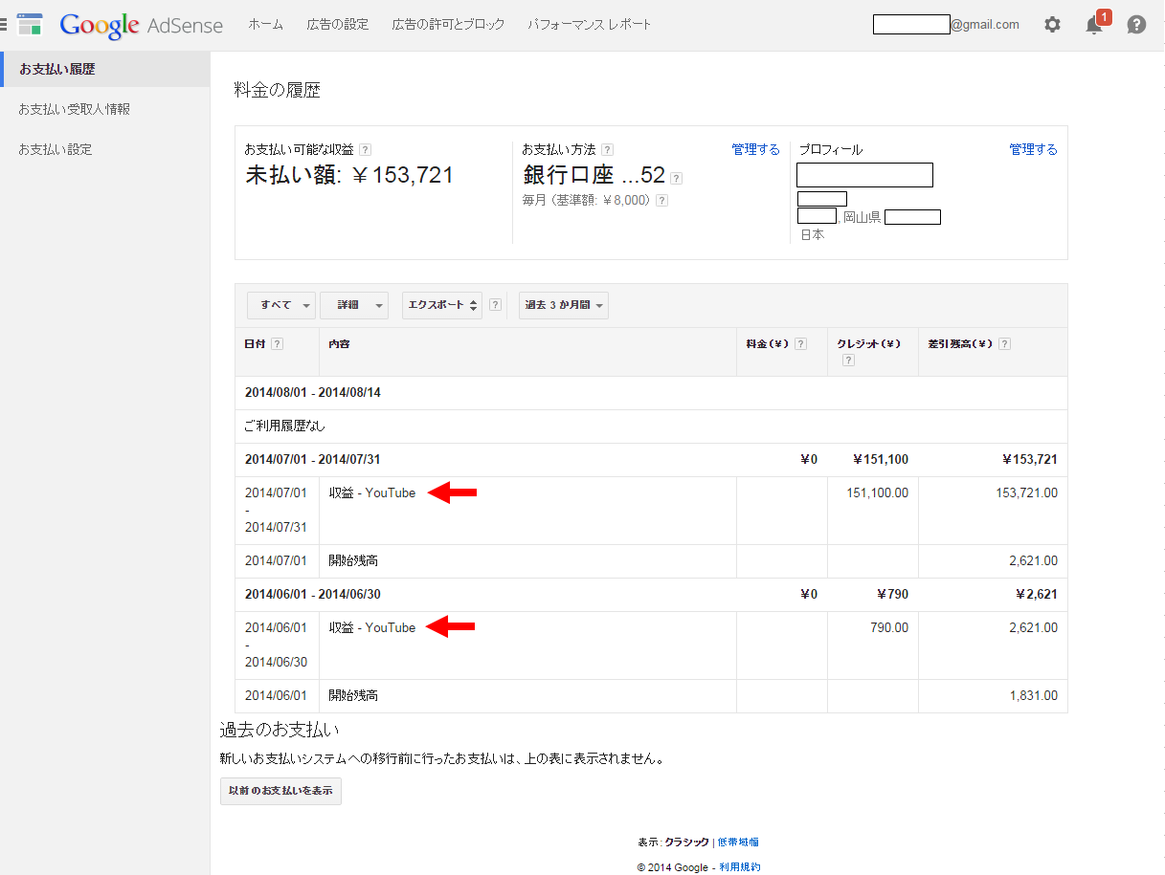Click the 153,721.00 balance value
Screen dimensions: 1165x875
[1027, 493]
